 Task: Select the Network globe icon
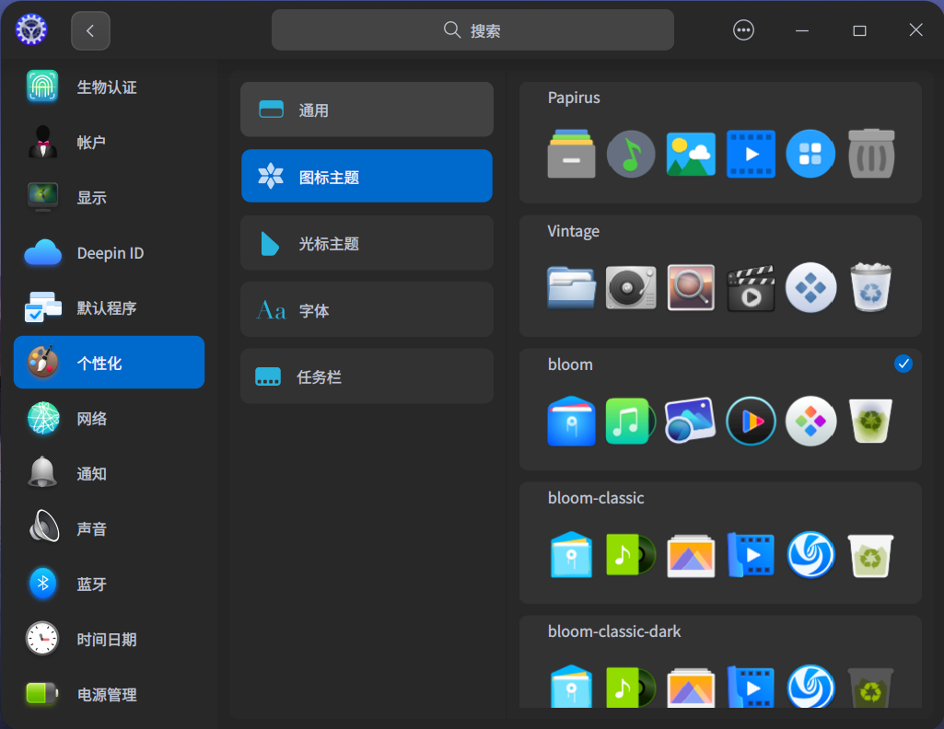[42, 419]
